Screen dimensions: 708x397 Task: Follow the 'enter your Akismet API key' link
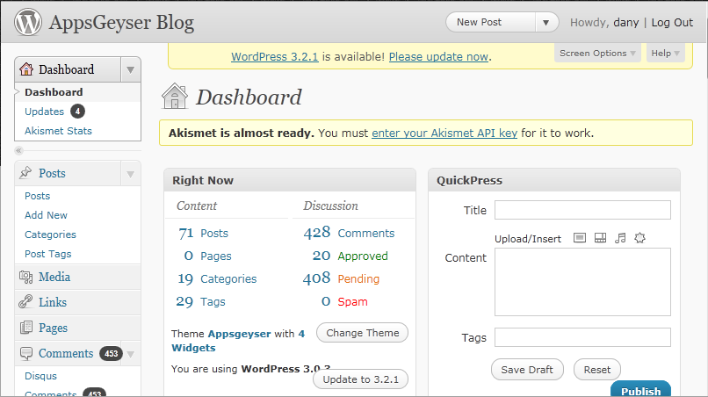click(x=444, y=134)
